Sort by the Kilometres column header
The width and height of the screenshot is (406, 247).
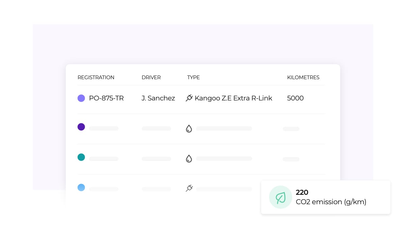pyautogui.click(x=303, y=78)
